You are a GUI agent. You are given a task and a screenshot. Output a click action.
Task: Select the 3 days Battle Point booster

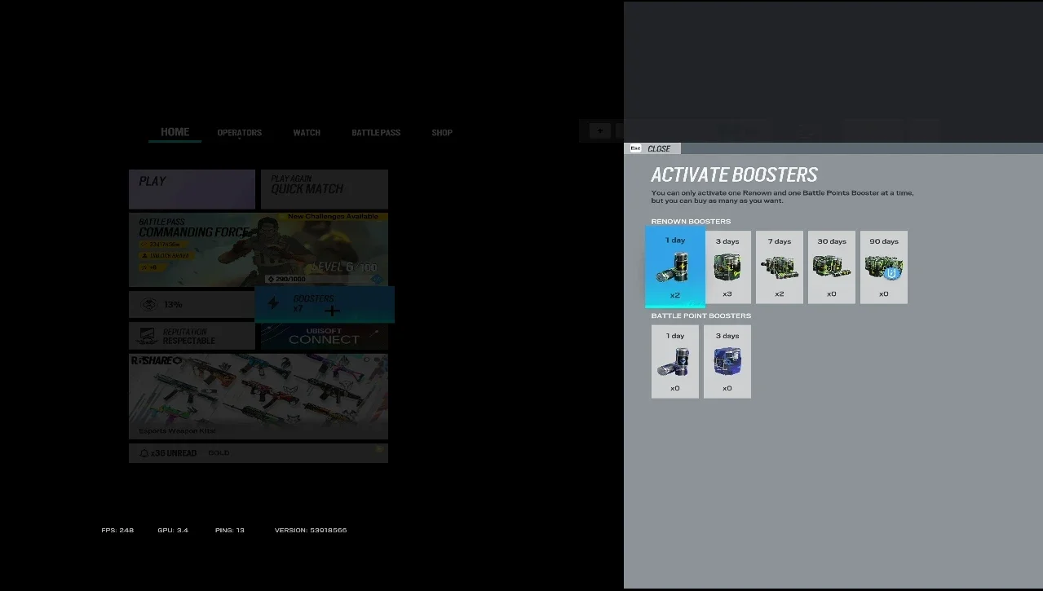(x=727, y=362)
